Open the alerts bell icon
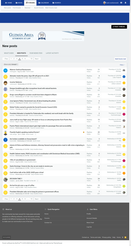The image size is (131, 246). point(125,3)
